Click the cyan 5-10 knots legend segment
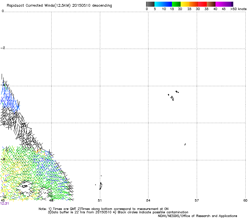The image size is (248, 218). (159, 4)
